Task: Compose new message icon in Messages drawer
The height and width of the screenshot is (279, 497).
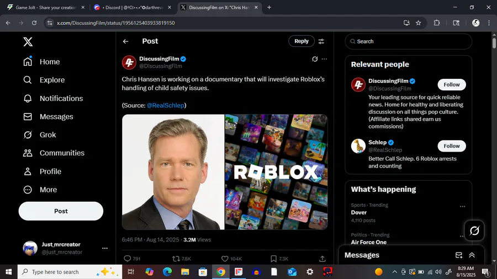Action: [459, 255]
